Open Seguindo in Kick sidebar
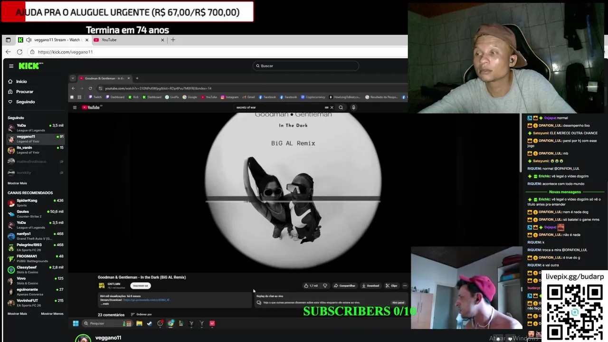 (21, 102)
